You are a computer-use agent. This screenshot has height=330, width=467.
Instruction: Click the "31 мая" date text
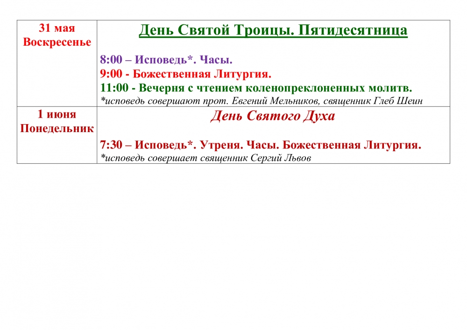tap(57, 28)
